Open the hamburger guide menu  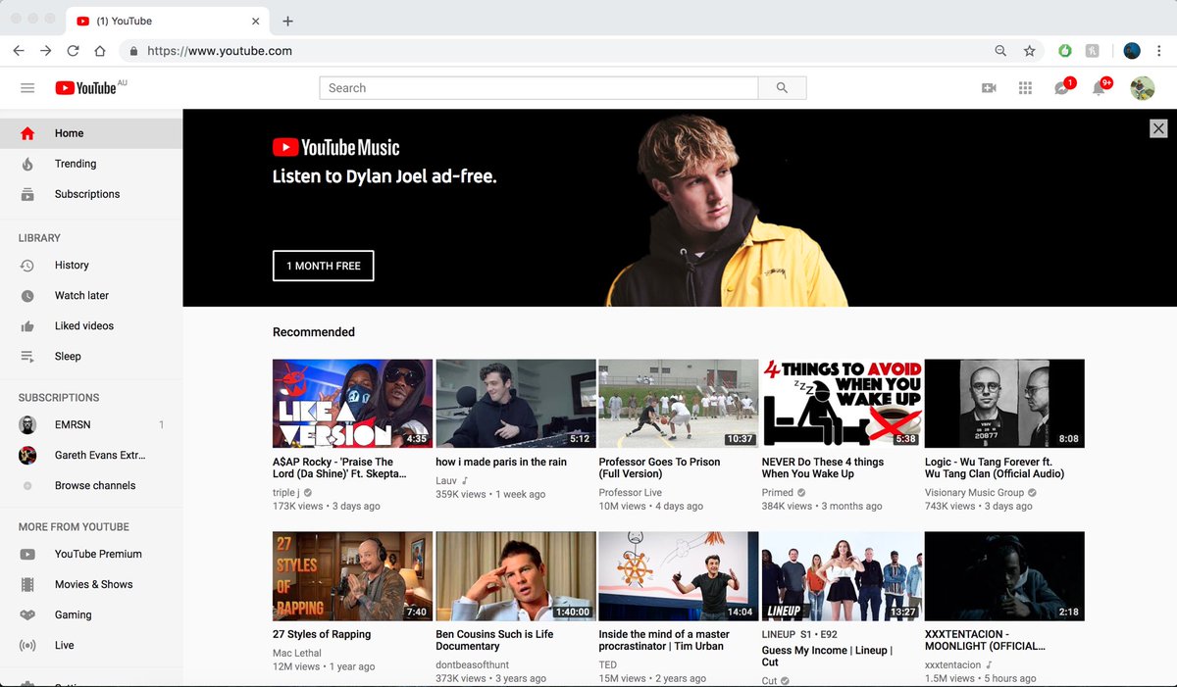[27, 88]
